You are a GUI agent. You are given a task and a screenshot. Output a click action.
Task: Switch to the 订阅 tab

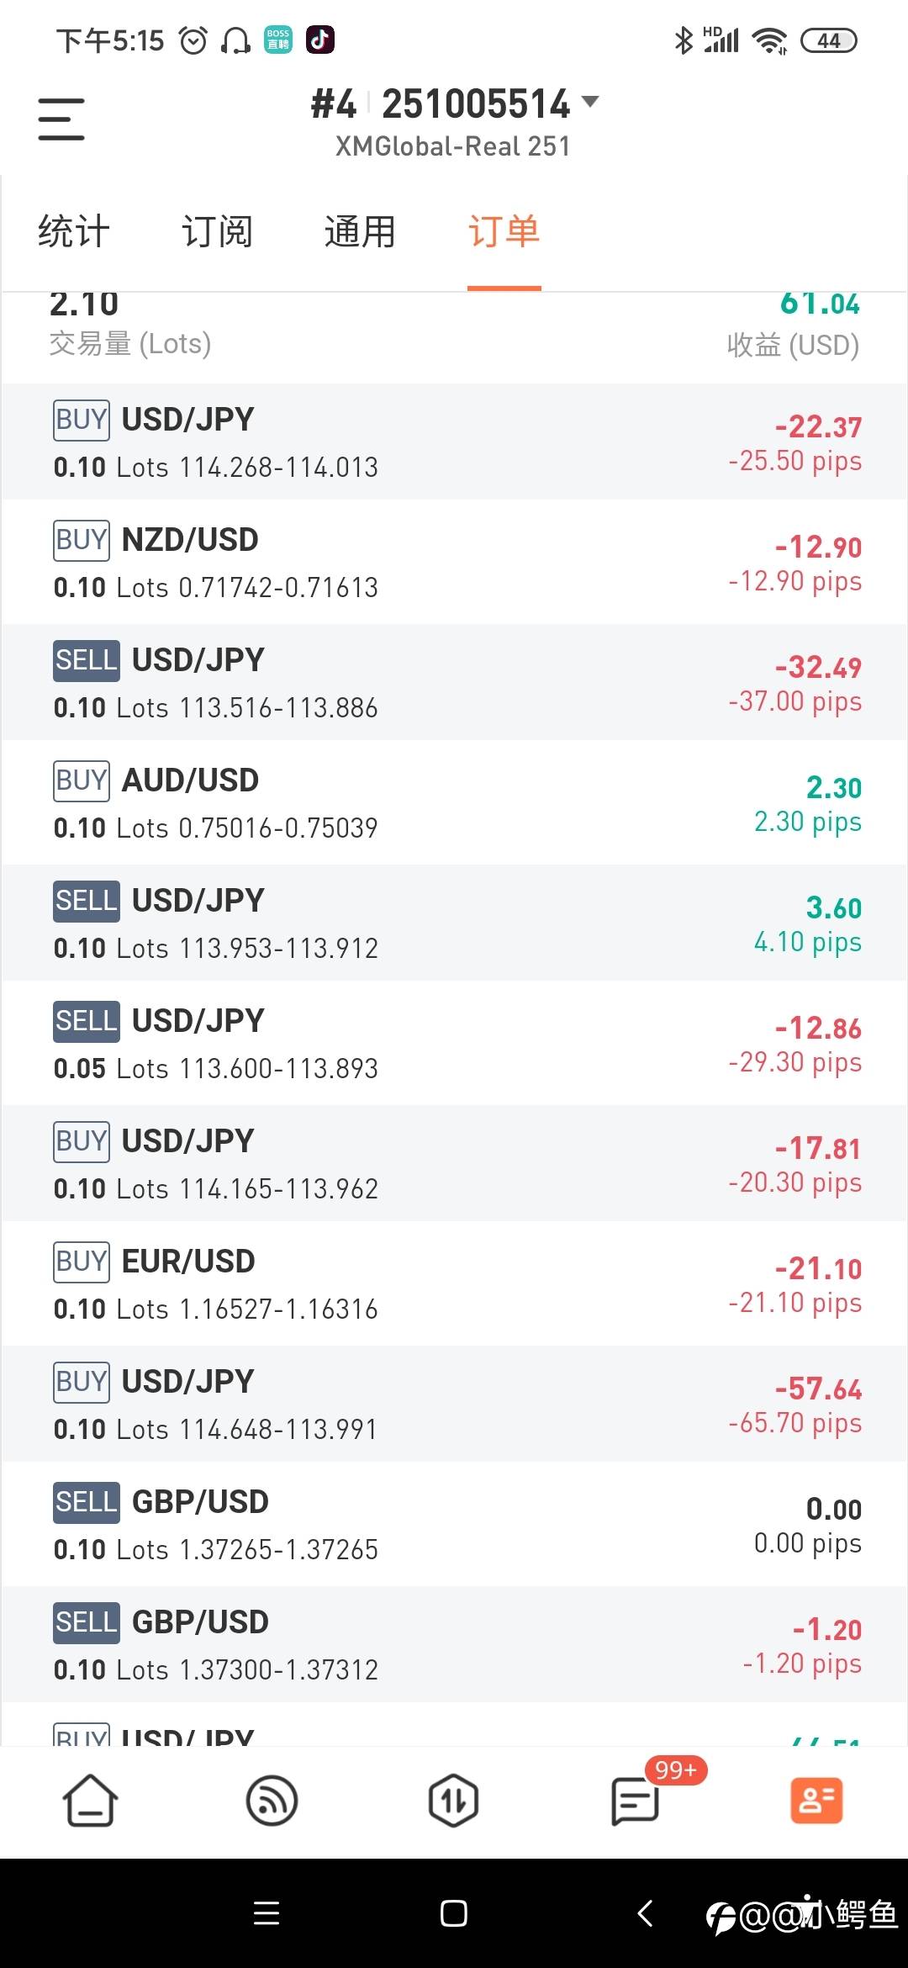pyautogui.click(x=217, y=231)
